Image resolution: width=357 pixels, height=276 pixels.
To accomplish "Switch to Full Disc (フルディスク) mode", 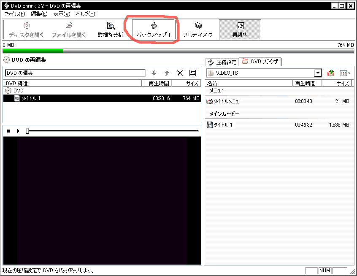I will click(197, 30).
